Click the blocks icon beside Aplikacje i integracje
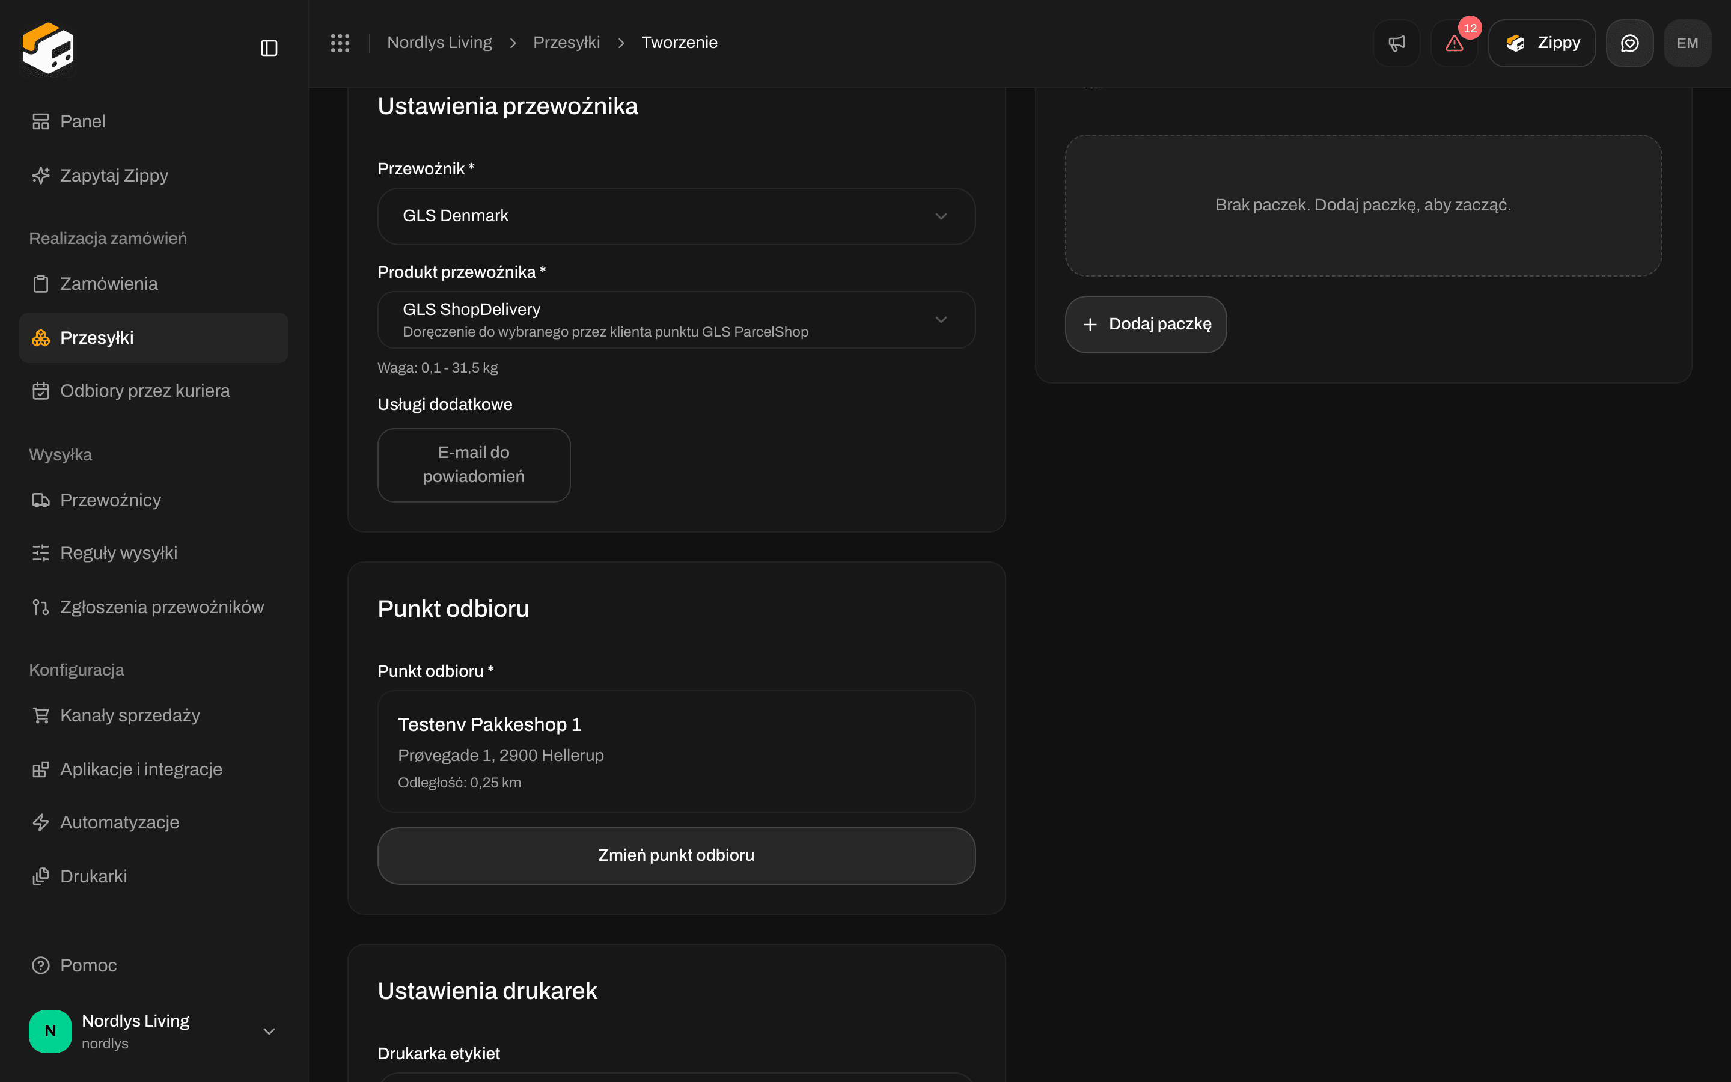The height and width of the screenshot is (1082, 1731). click(x=41, y=769)
